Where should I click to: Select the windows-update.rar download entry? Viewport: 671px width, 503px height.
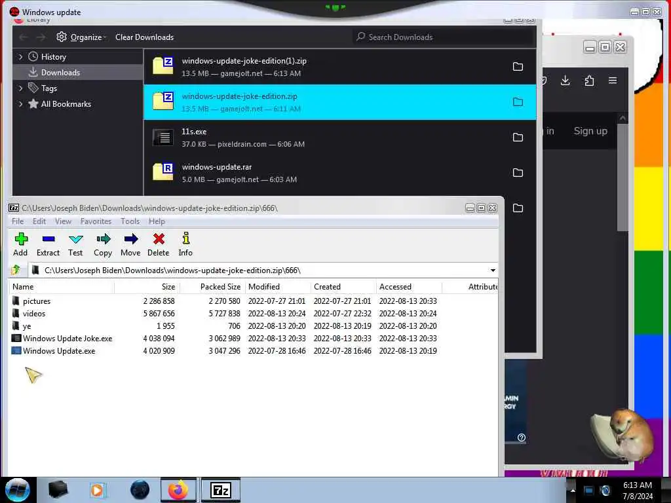pos(340,173)
